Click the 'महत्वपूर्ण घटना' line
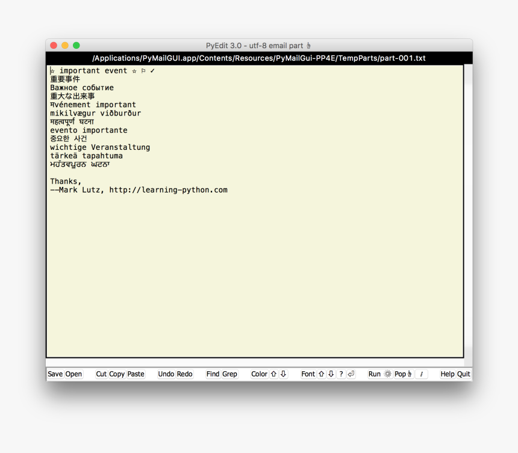The height and width of the screenshot is (453, 518). [72, 122]
